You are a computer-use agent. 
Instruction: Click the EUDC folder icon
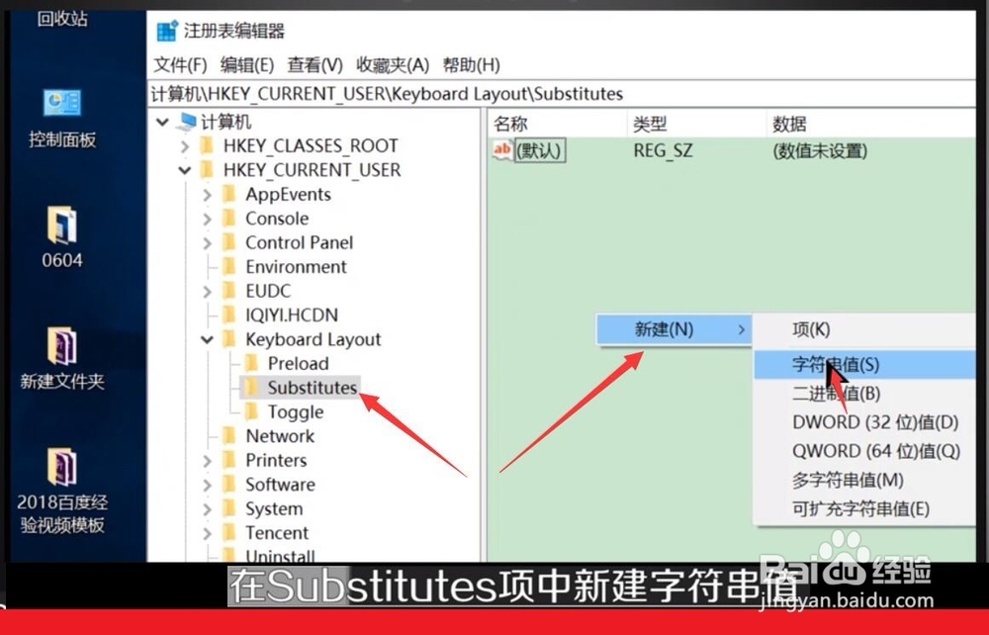229,291
